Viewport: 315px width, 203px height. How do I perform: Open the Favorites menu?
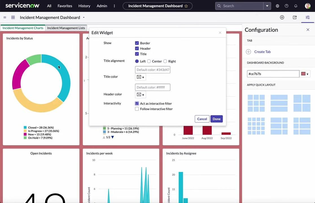[65, 6]
